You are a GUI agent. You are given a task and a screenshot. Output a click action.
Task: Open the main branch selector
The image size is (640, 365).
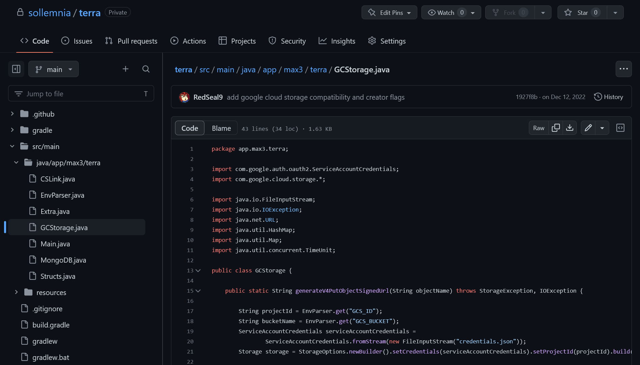tap(53, 69)
